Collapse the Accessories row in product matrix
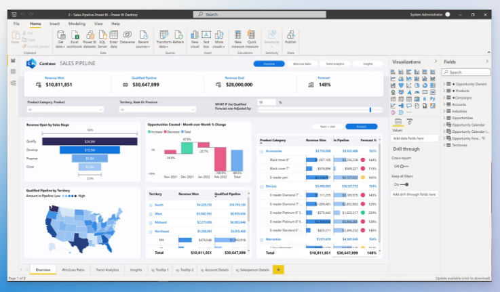This screenshot has width=500, height=292. [x=262, y=151]
